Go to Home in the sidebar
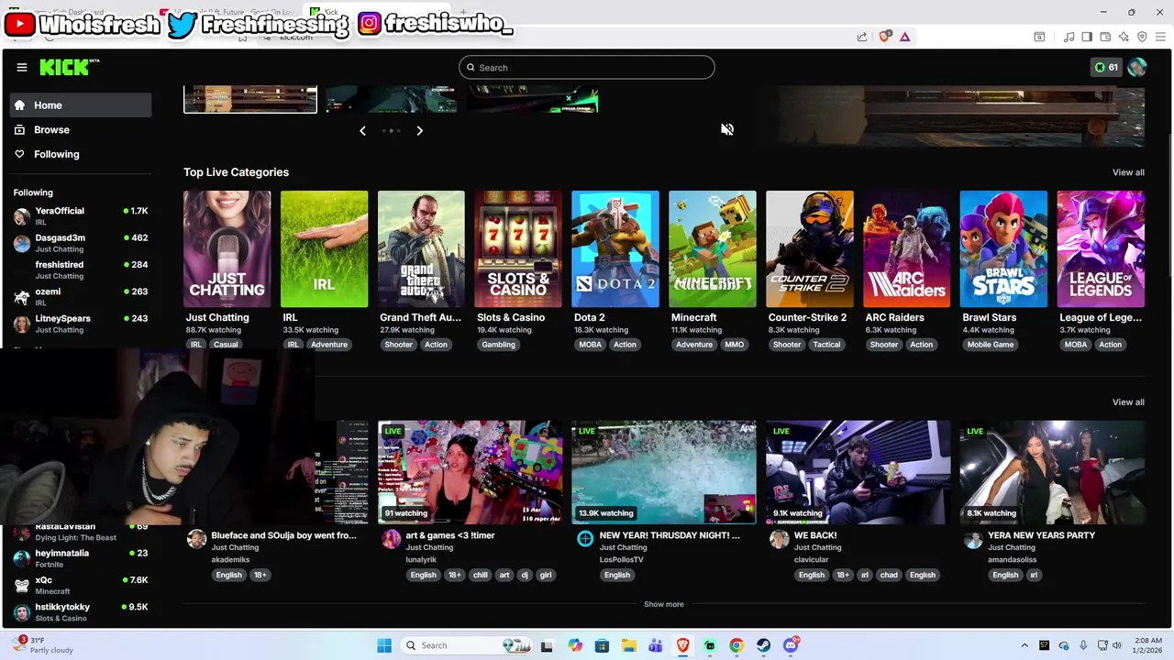 point(81,105)
